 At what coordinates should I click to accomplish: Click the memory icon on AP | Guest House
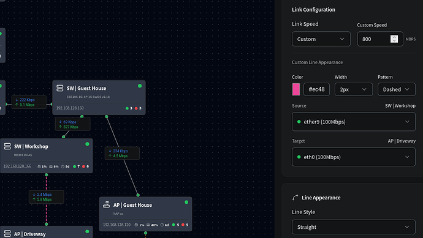click(148, 225)
